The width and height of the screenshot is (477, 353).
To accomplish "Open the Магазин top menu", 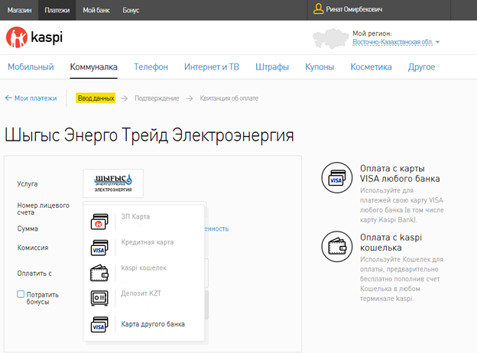I will pos(19,11).
